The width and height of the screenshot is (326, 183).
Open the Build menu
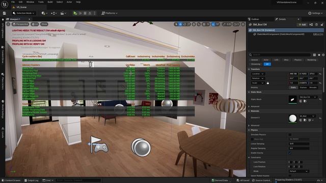click(x=50, y=2)
